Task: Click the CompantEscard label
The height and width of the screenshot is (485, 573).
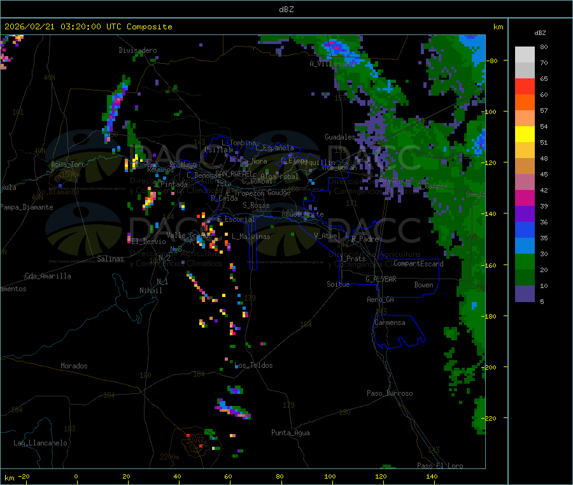Action: coord(418,264)
